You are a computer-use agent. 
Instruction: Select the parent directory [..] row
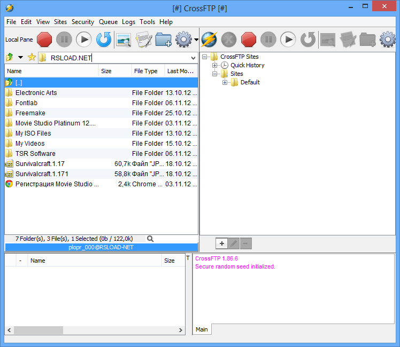101,83
